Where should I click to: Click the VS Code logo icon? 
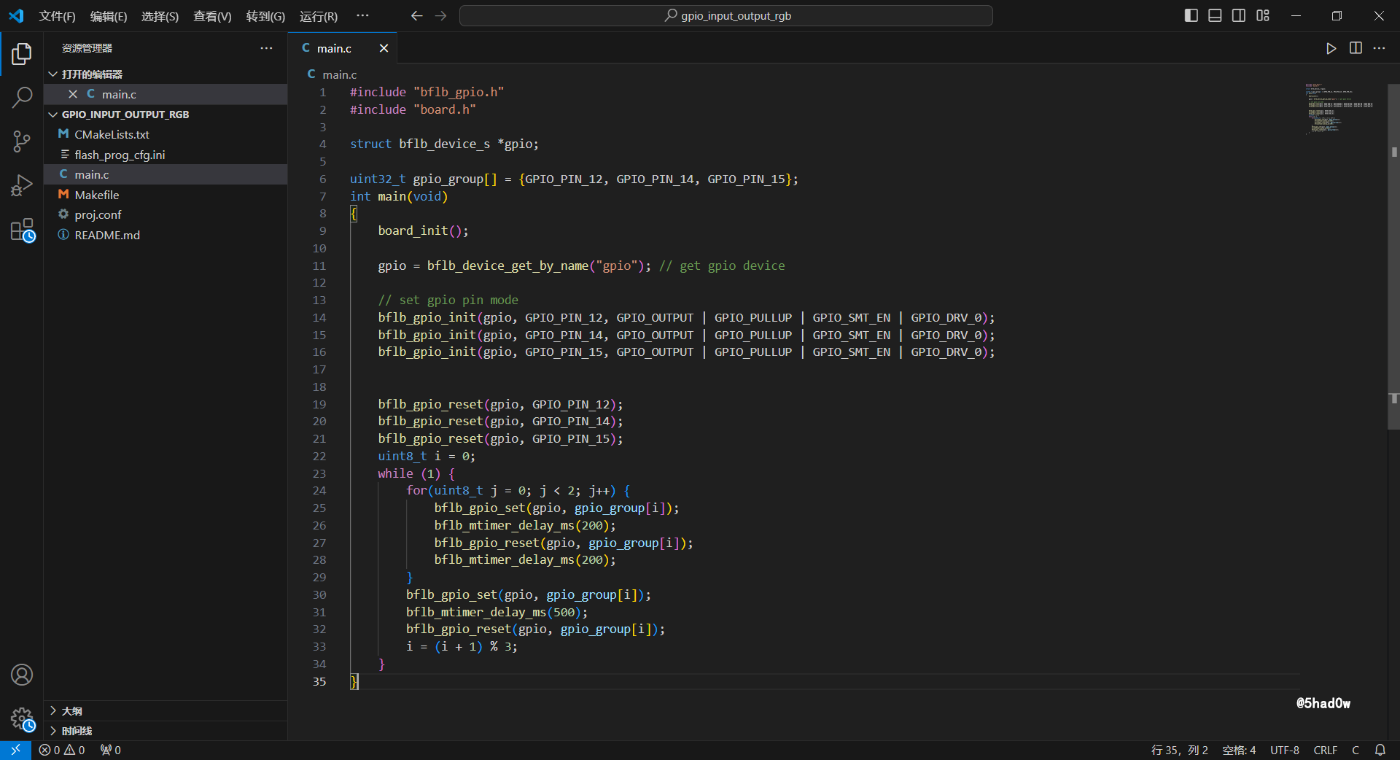click(16, 16)
